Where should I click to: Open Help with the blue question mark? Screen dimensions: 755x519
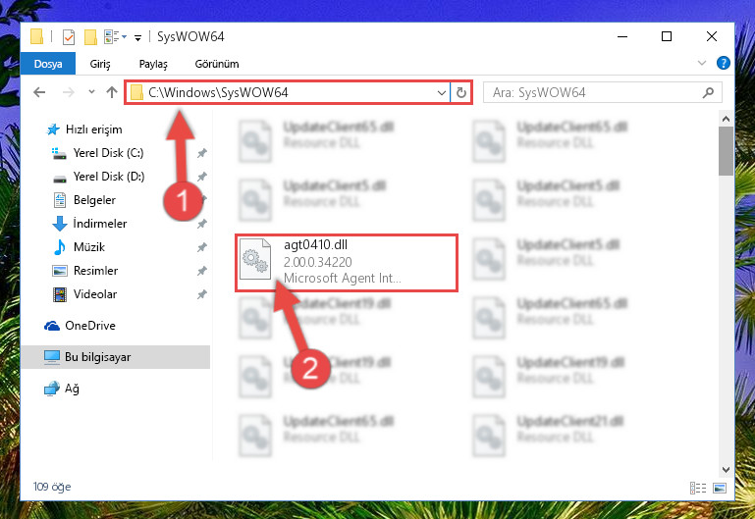point(723,63)
